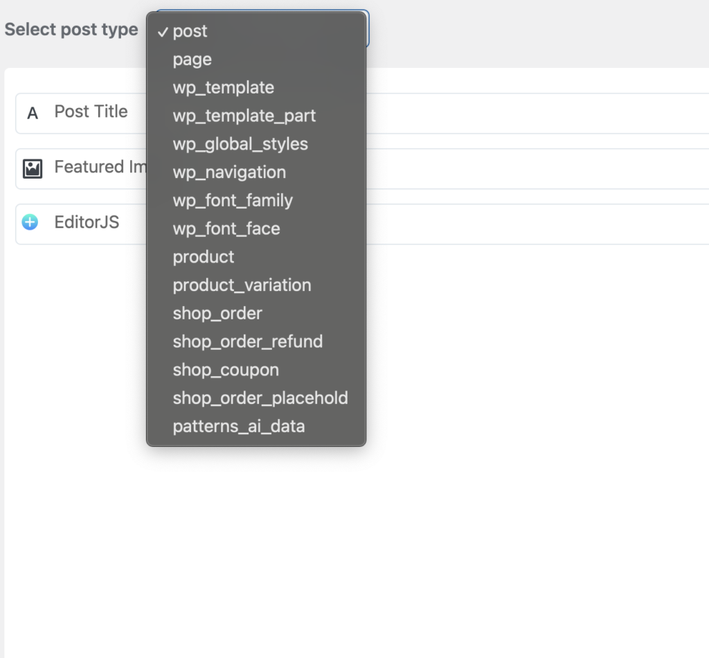Pick 'patterns_ai_data' post type
This screenshot has width=709, height=658.
[x=239, y=426]
